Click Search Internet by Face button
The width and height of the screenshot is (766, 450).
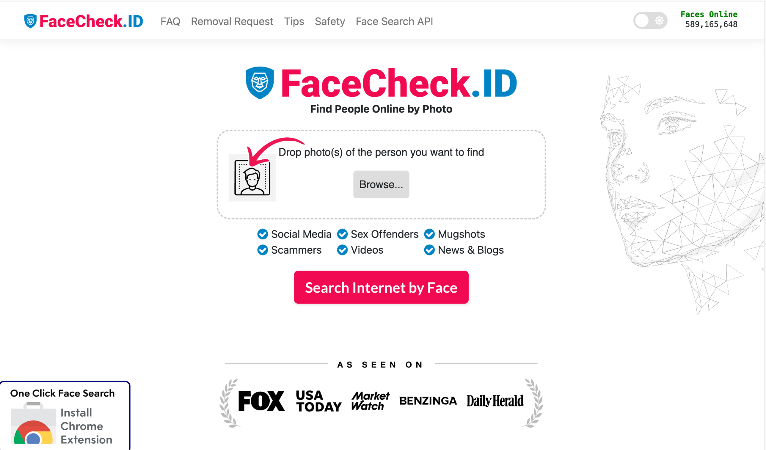coord(381,287)
